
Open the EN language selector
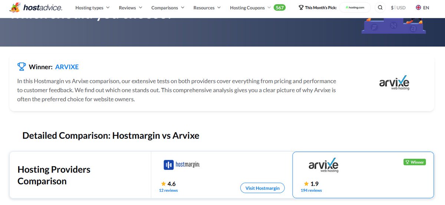tap(422, 7)
